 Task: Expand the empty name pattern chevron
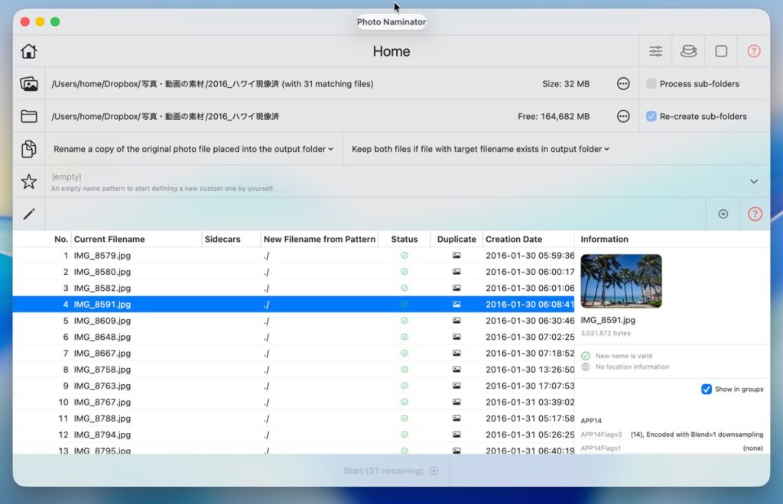(x=753, y=182)
